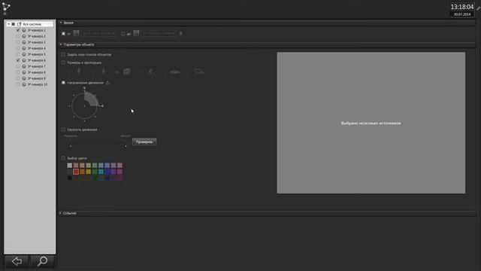The image size is (481, 271).
Task: Click the top handle of direction dial
Action: click(x=84, y=89)
